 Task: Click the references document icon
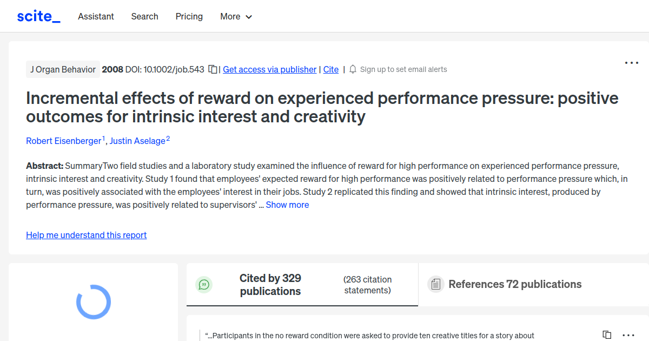[x=435, y=284]
